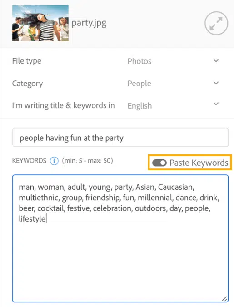Click the "I'm writing title & keywords in" label

(63, 105)
